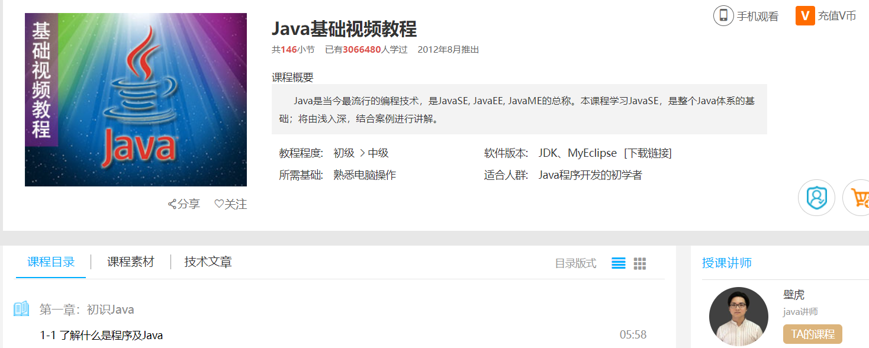Image resolution: width=869 pixels, height=348 pixels.
Task: Click software version JDK、MyEclipse text
Action: click(578, 153)
